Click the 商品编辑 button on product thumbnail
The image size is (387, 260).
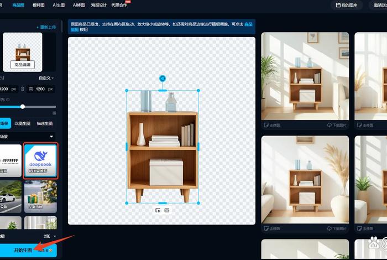tap(23, 65)
